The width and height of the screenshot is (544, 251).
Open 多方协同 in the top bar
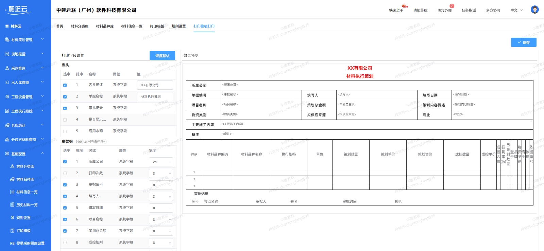(493, 10)
